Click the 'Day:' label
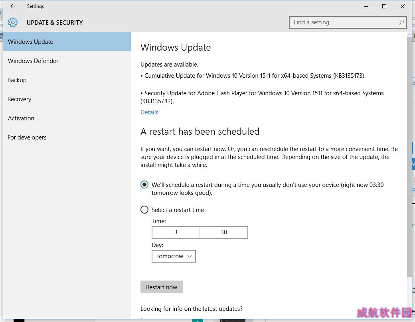Viewport: 415px width, 322px height. [x=157, y=245]
